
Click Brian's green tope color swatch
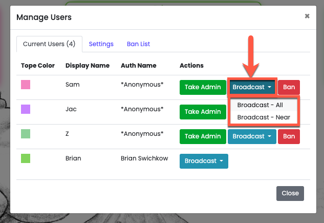(x=26, y=158)
